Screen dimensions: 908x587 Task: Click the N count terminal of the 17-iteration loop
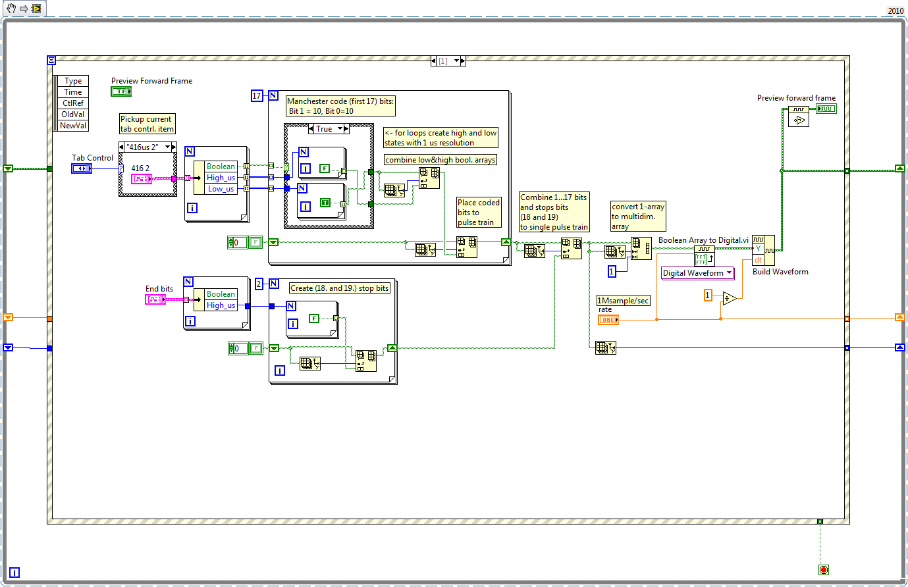(x=273, y=95)
